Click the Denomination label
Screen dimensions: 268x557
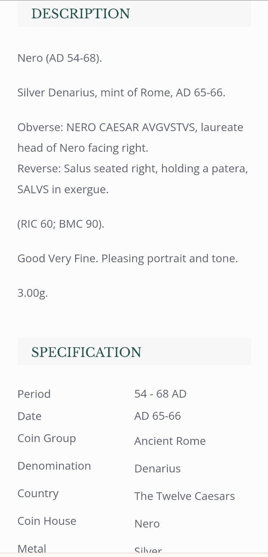point(54,466)
